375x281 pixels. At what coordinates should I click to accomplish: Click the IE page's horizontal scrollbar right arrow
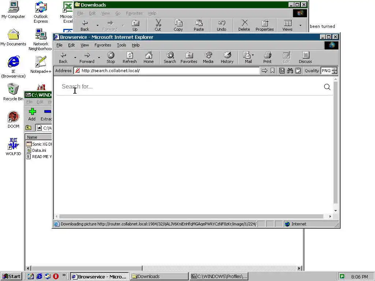coord(330,216)
